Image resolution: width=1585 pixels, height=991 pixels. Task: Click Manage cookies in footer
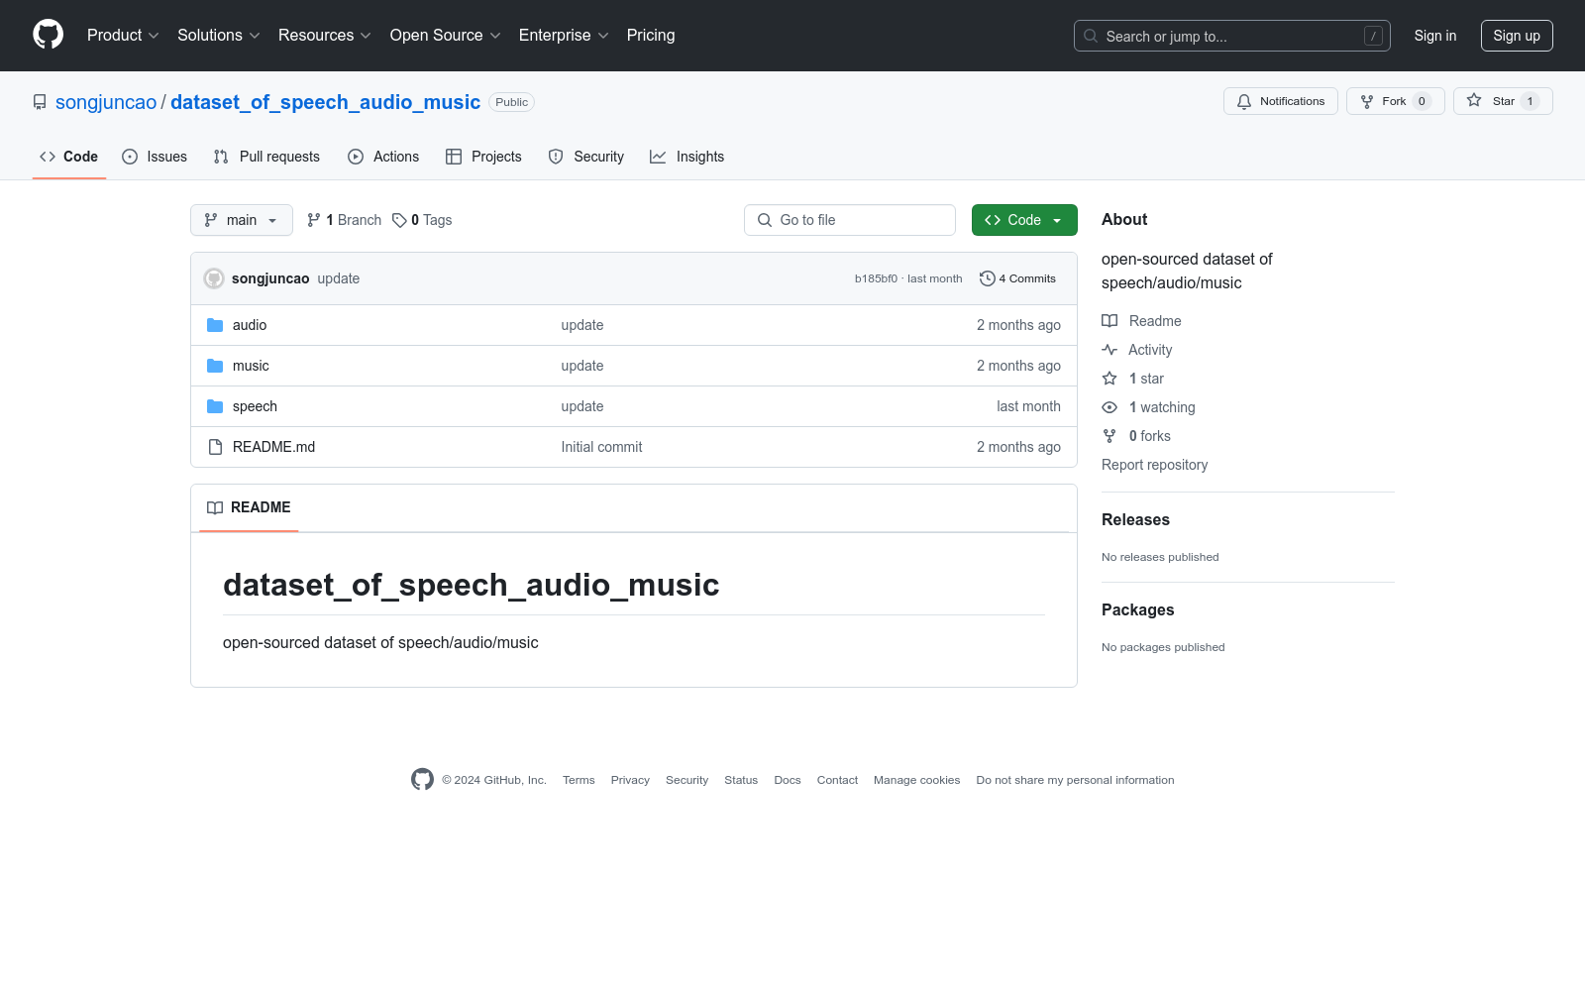click(917, 780)
